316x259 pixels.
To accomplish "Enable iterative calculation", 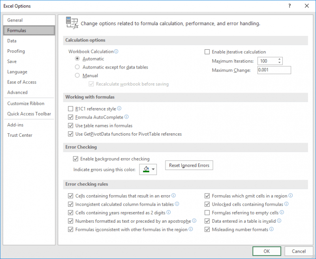I will pyautogui.click(x=207, y=52).
